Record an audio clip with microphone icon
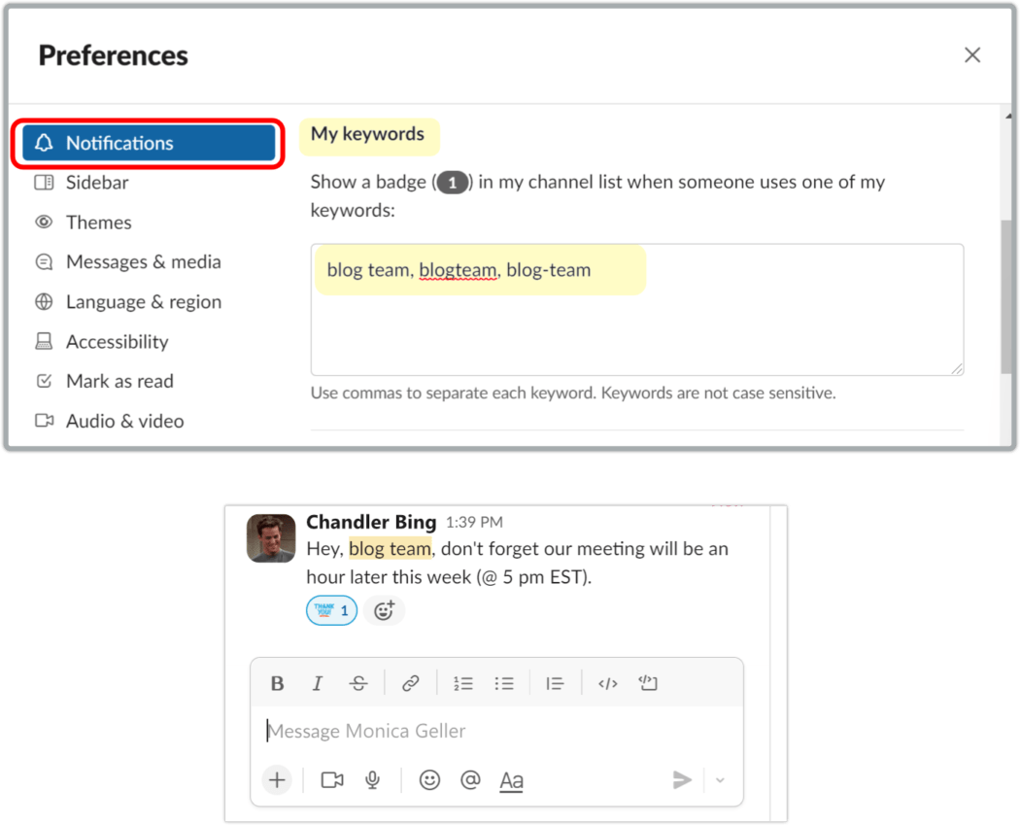 click(372, 779)
